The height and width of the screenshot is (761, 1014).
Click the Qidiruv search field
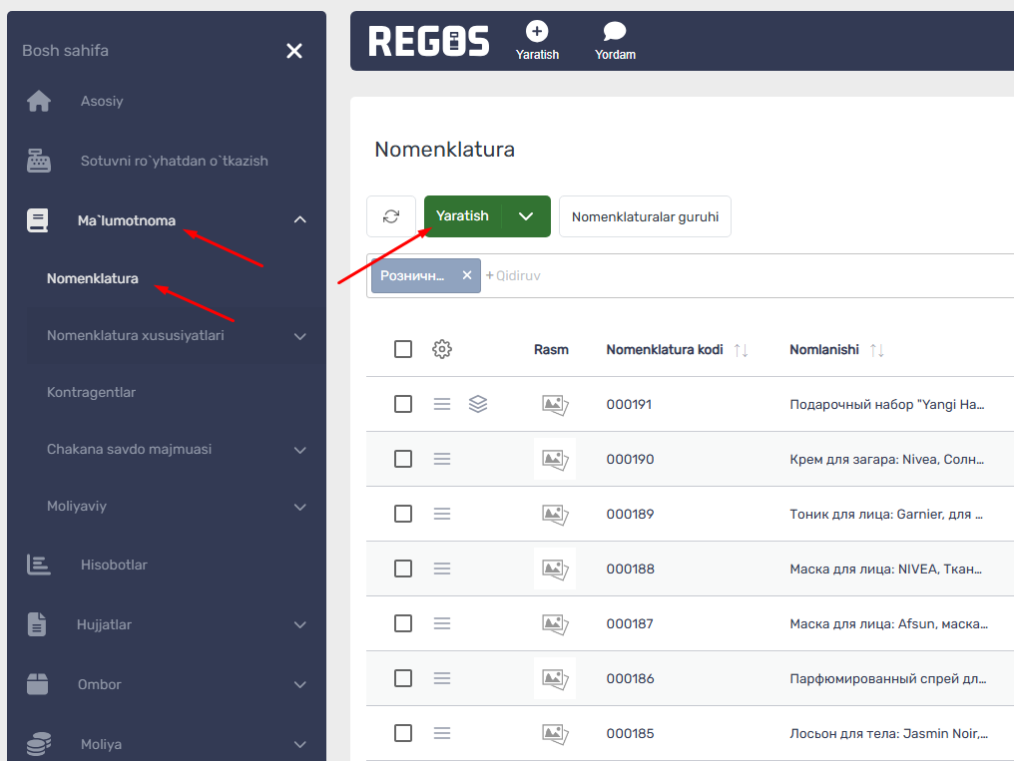tap(744, 276)
